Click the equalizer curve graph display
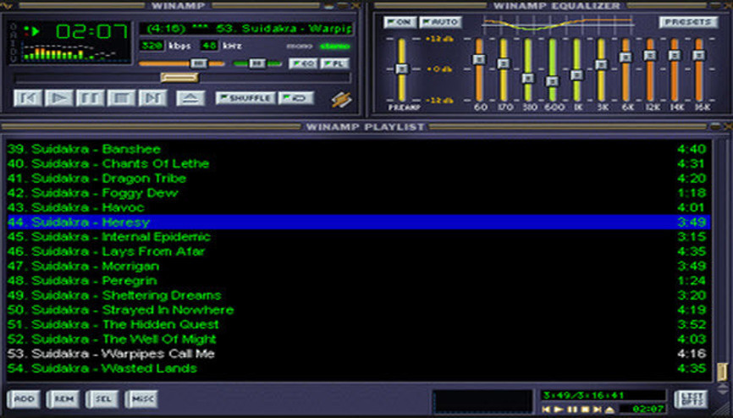The image size is (733, 418). [x=558, y=25]
